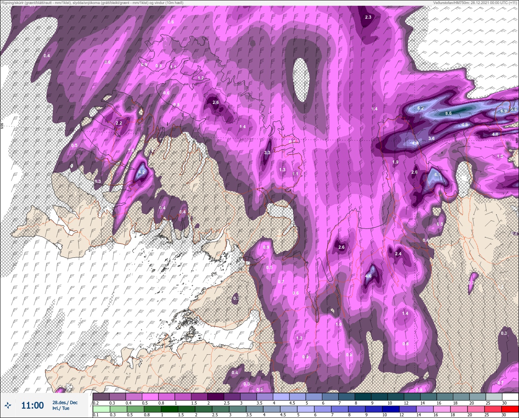The image size is (519, 418).
Task: Click the 1.9 precipitation value on the map
Action: tap(395, 162)
